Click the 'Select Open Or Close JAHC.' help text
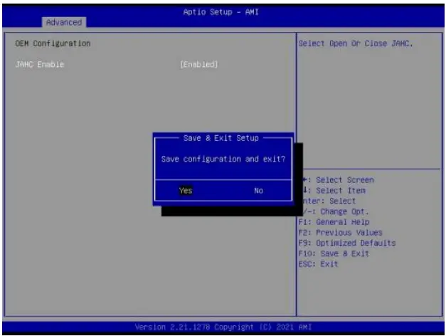Screen dimensions: 446x336 [356, 43]
